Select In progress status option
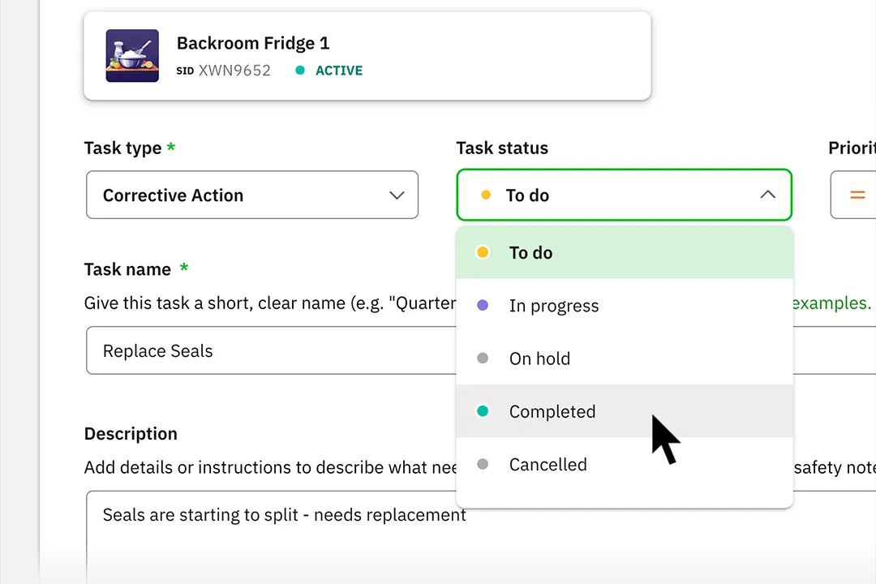 [625, 305]
